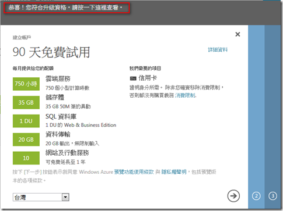283x211 pixels.
Task: Click the green 35 GB tile
Action: pyautogui.click(x=26, y=102)
